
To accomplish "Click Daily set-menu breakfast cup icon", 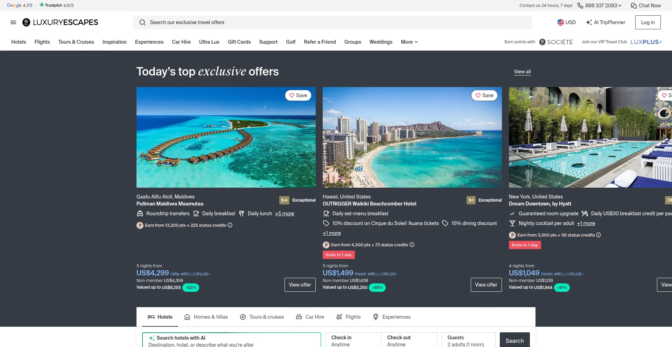I will (326, 214).
